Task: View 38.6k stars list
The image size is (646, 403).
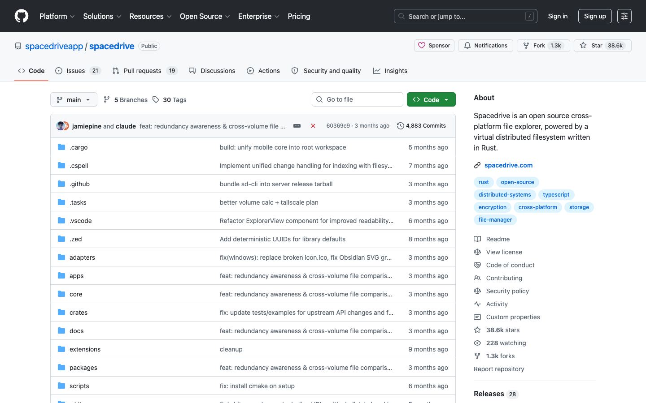Action: [x=497, y=330]
